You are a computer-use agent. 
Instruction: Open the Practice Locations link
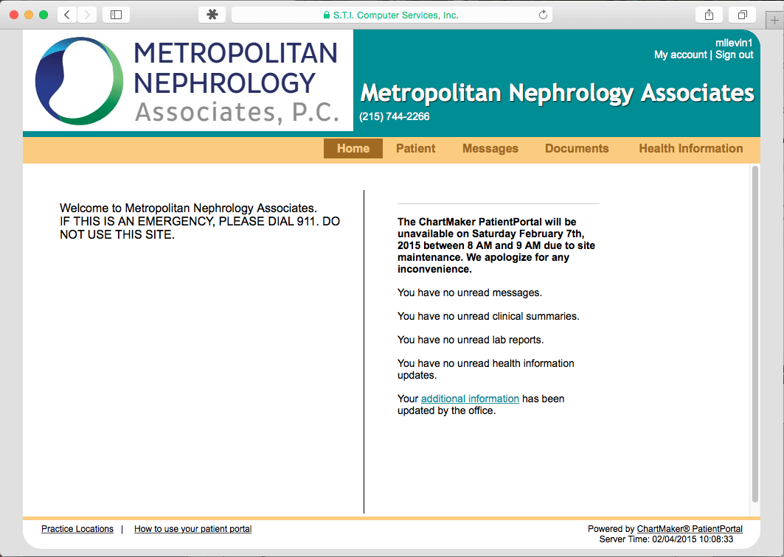[x=77, y=528]
